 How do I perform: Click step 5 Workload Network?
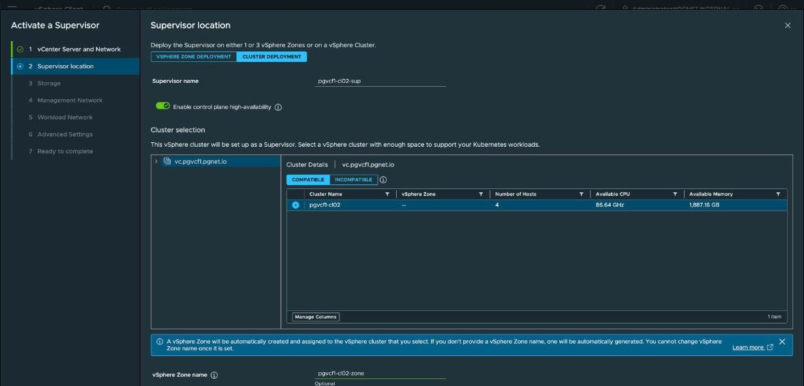65,117
